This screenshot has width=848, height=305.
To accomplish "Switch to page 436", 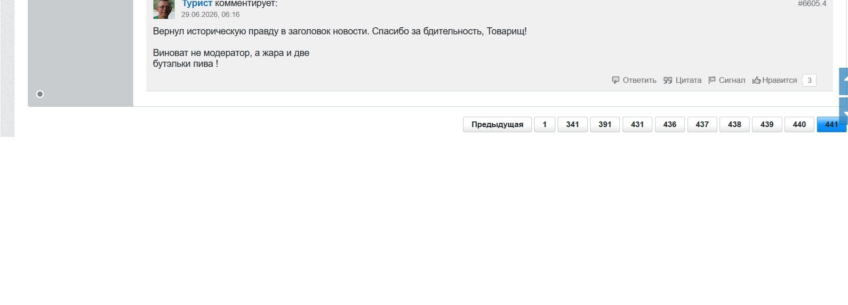I will (670, 125).
